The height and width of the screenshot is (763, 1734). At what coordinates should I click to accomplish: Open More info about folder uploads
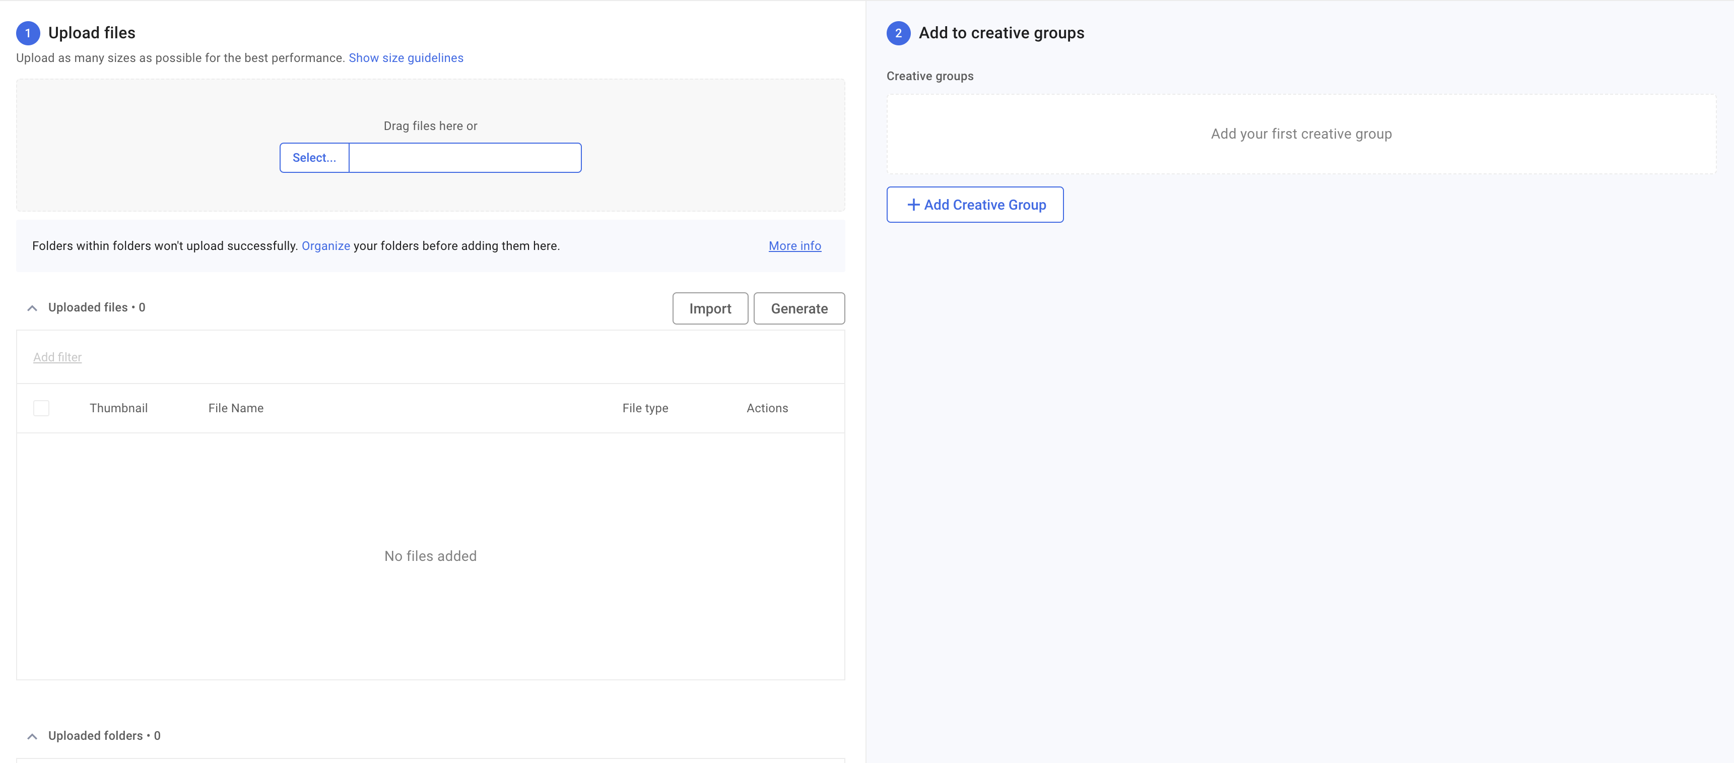(794, 246)
